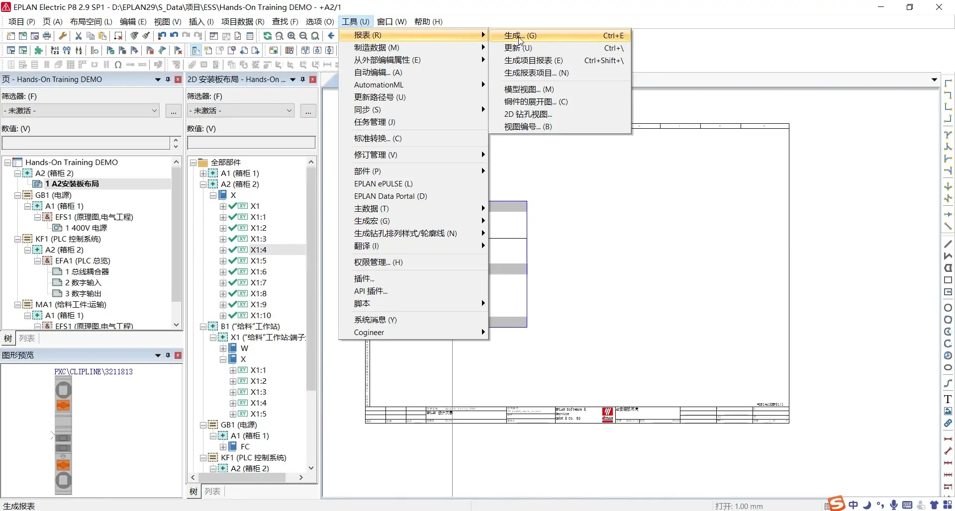Click the Print icon in the toolbar
This screenshot has height=511, width=955.
(47, 36)
